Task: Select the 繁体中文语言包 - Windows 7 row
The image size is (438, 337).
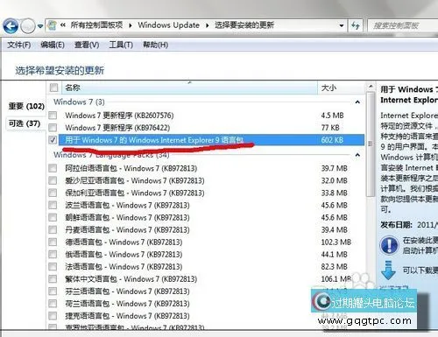Action: pyautogui.click(x=206, y=279)
